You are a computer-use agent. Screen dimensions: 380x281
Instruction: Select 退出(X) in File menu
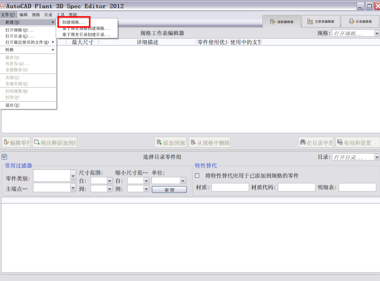coord(28,105)
